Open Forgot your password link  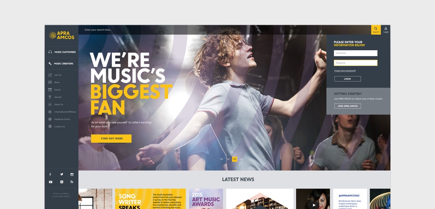click(x=345, y=71)
